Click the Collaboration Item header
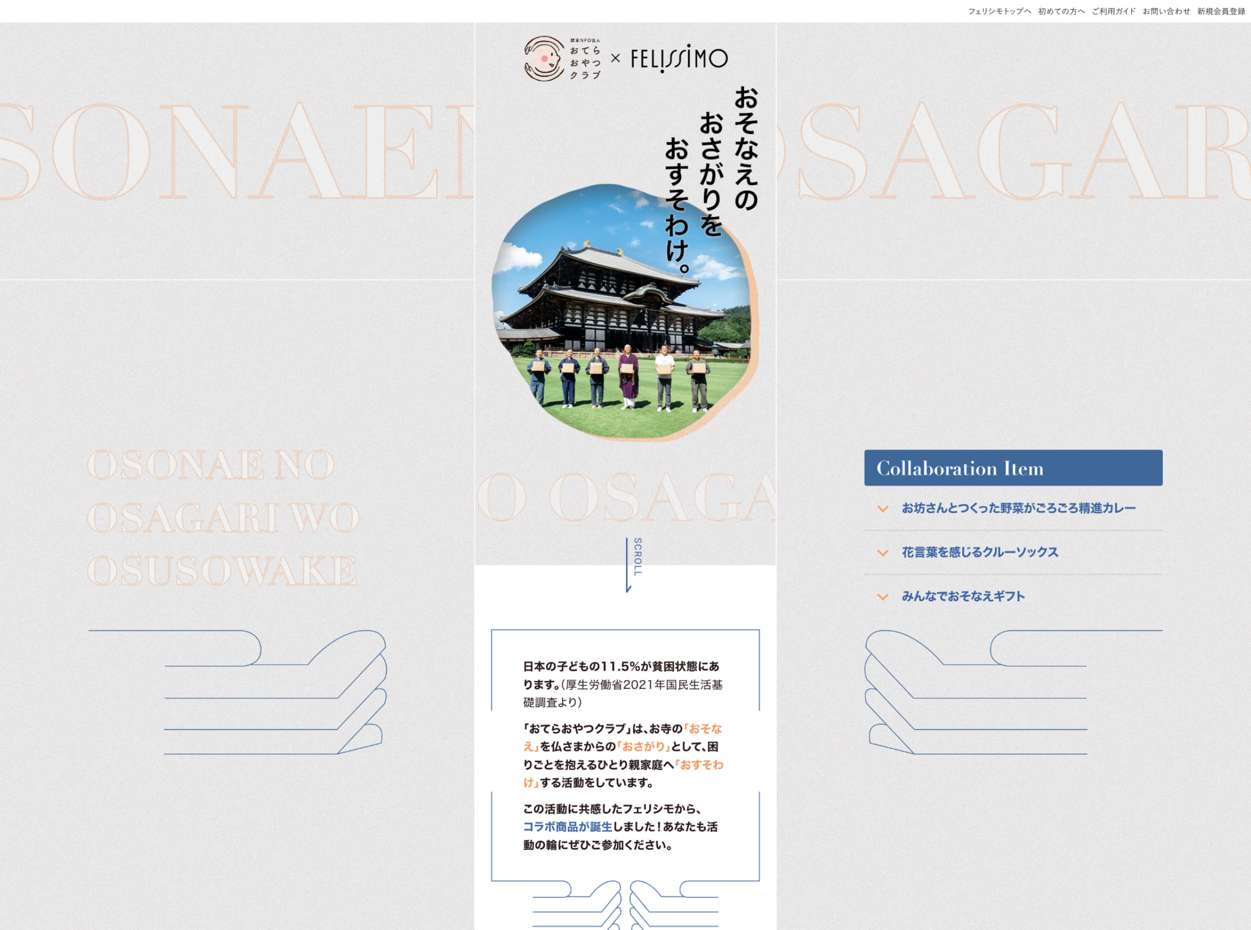This screenshot has width=1251, height=930. point(1013,468)
